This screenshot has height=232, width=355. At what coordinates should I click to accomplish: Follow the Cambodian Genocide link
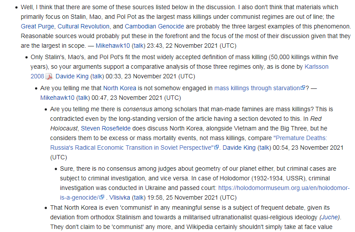point(154,26)
